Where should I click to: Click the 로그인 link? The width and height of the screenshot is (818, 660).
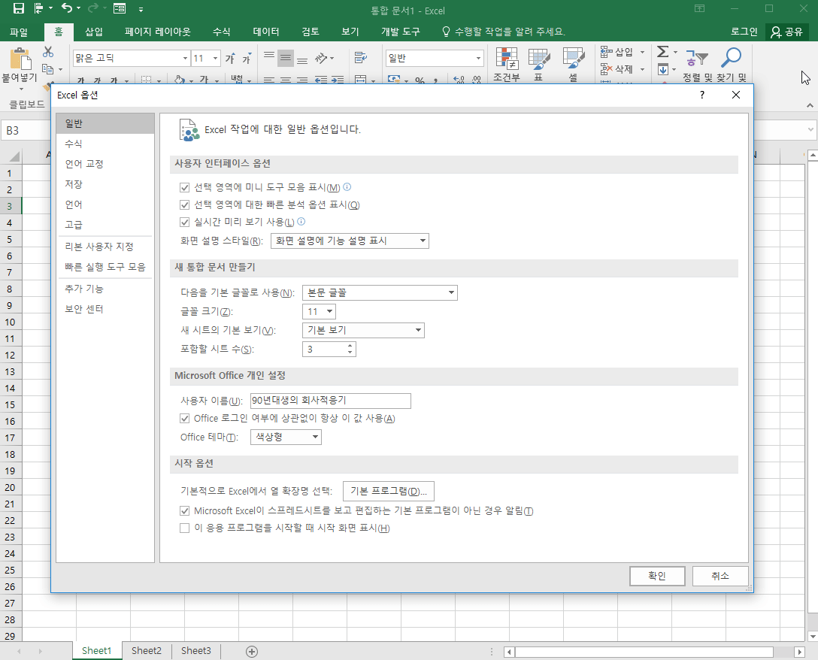(x=744, y=32)
